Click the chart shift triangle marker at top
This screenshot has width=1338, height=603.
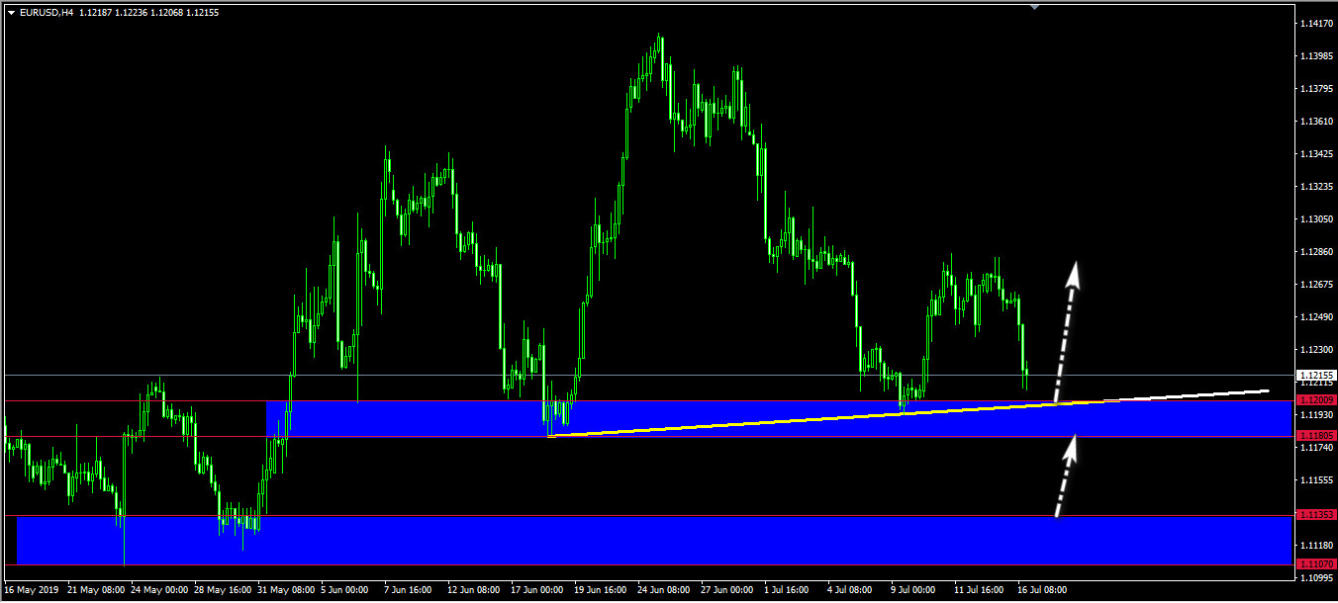[1034, 7]
